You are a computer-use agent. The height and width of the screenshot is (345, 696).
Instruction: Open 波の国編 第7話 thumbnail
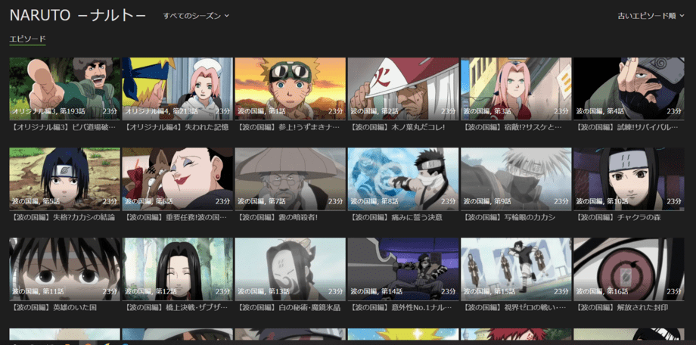coord(291,179)
